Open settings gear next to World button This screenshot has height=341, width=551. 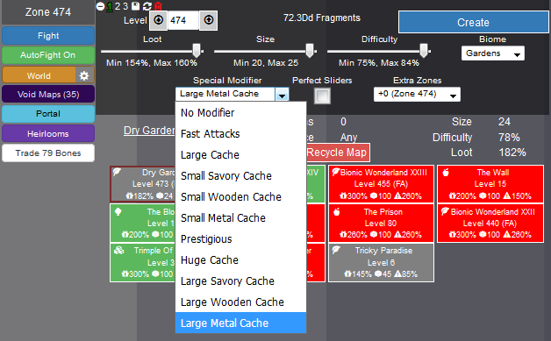coord(84,75)
